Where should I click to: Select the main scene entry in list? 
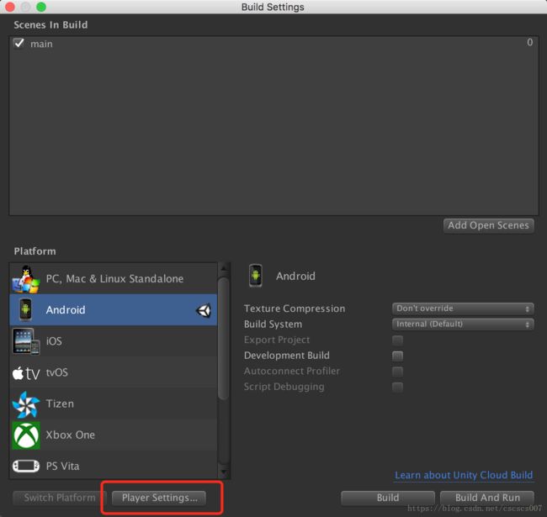click(273, 44)
